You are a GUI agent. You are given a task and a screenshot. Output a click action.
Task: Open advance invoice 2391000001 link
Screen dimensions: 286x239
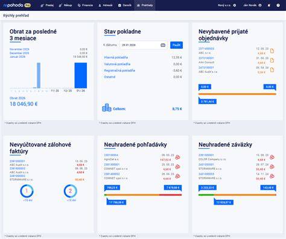point(17,161)
